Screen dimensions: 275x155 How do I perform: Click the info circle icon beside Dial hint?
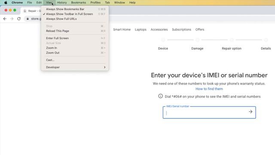(160, 96)
